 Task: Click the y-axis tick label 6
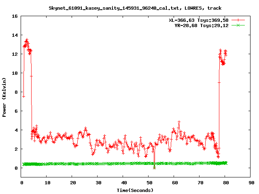point(15,111)
